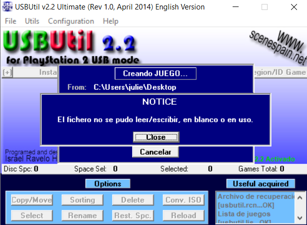Click the Select button
Image resolution: width=307 pixels, height=225 pixels.
pyautogui.click(x=32, y=216)
